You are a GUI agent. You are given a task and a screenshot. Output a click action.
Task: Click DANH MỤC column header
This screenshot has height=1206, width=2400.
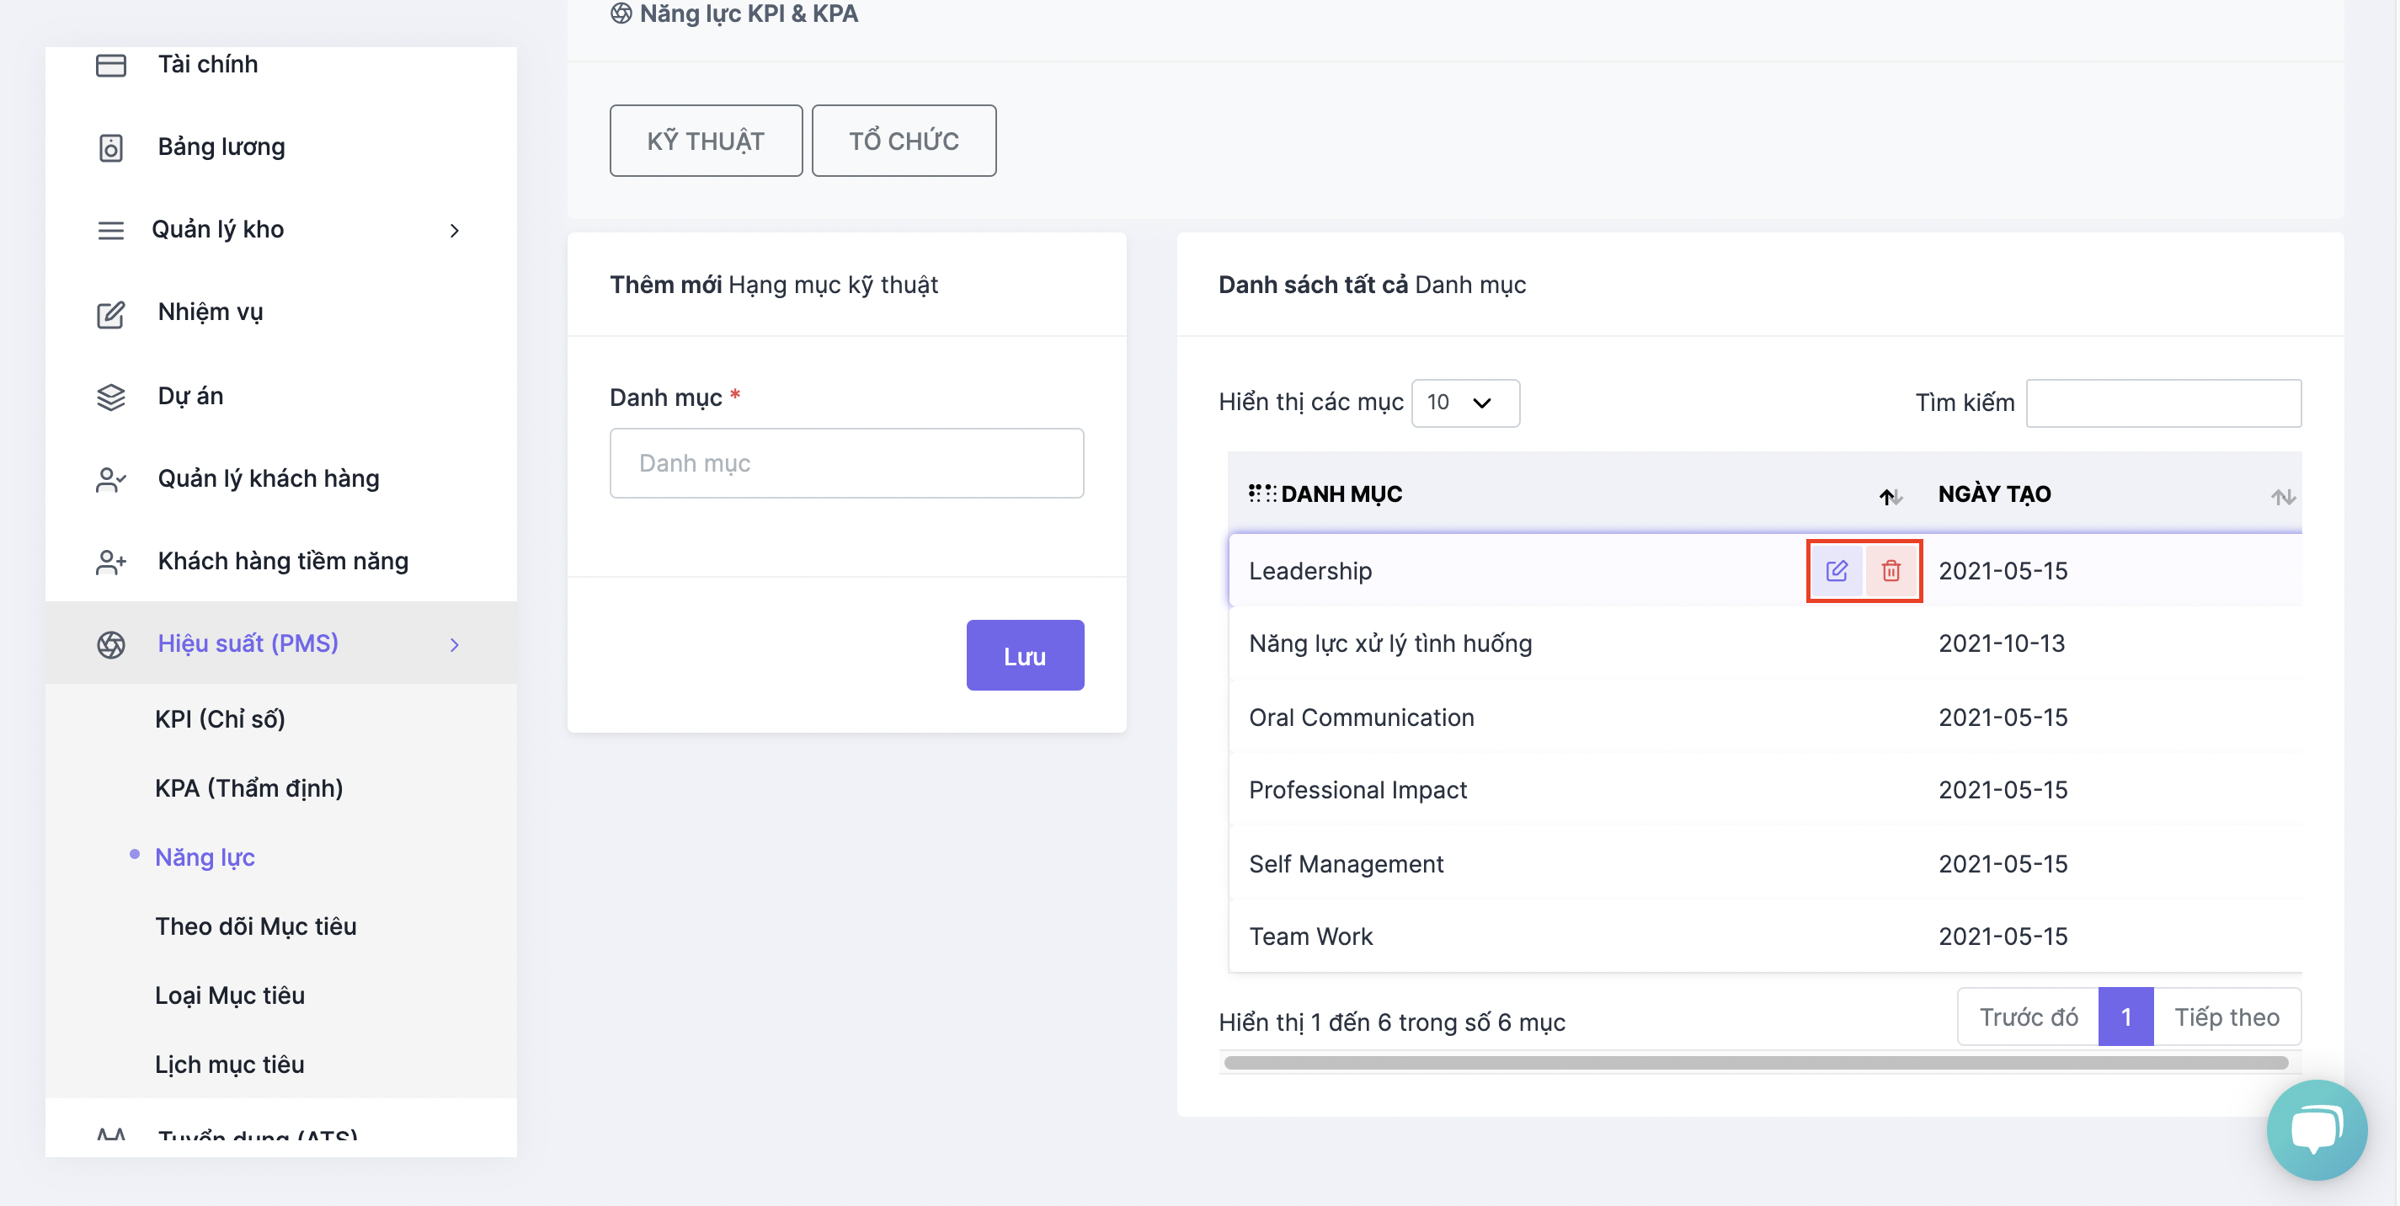(1341, 494)
